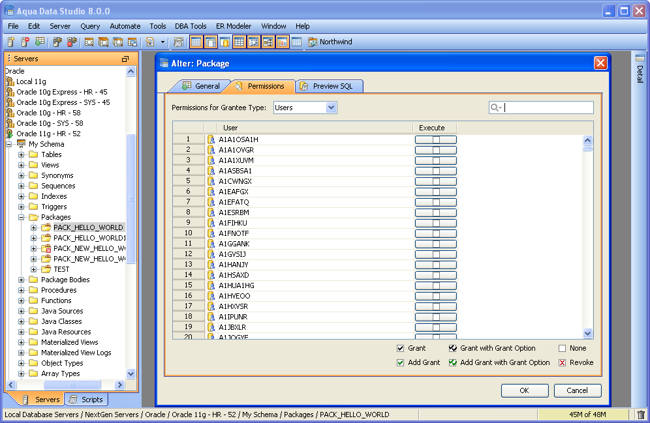
Task: Open the arrow beside the script icon
Action: pyautogui.click(x=162, y=42)
